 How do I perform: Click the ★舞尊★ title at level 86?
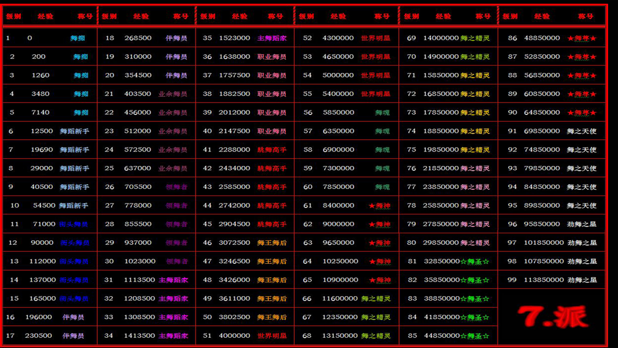coord(582,38)
